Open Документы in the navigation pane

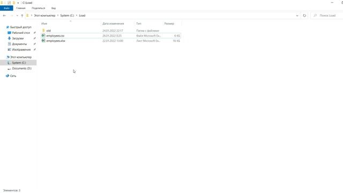tap(19, 44)
